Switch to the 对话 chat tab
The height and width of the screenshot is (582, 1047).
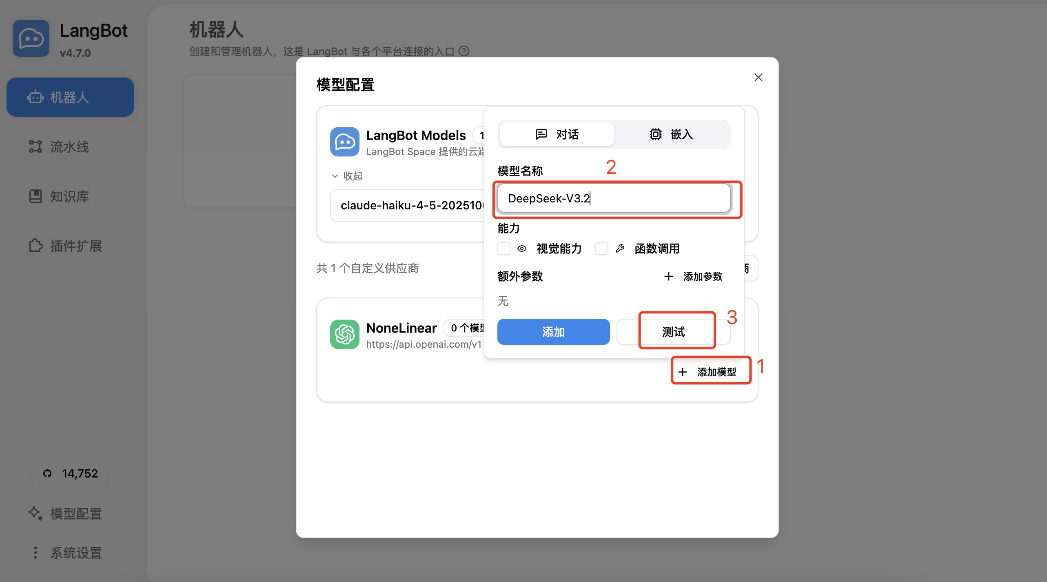click(557, 134)
